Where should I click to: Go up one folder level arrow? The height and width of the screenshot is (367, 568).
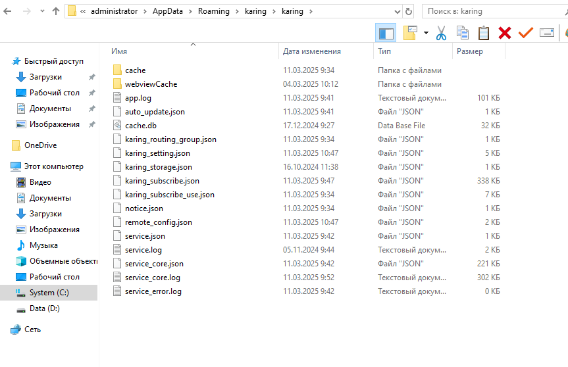pyautogui.click(x=56, y=11)
